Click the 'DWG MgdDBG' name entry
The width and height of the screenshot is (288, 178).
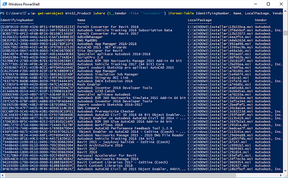87,41
